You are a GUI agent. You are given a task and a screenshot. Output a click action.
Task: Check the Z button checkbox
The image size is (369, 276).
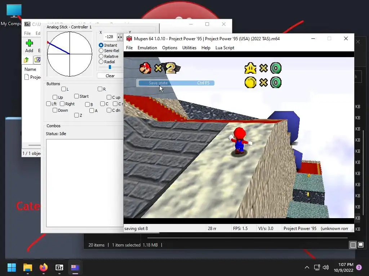click(x=76, y=115)
